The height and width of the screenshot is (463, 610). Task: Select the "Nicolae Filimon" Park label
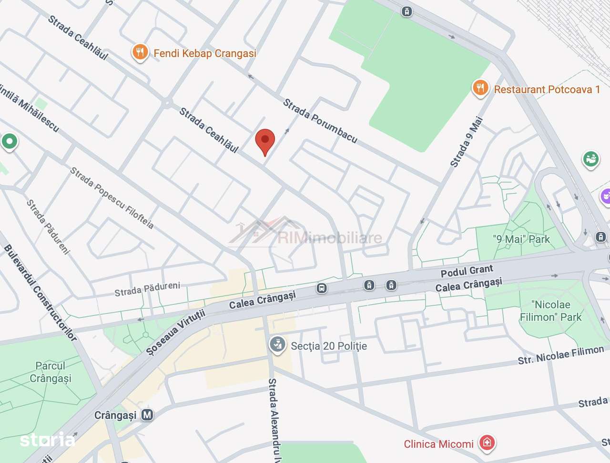(551, 311)
